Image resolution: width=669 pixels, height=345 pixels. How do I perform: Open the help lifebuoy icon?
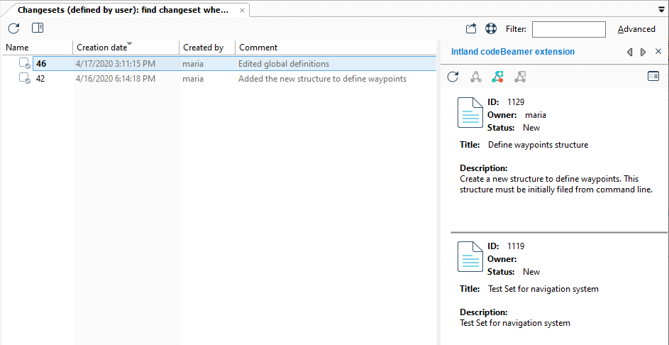pos(491,28)
